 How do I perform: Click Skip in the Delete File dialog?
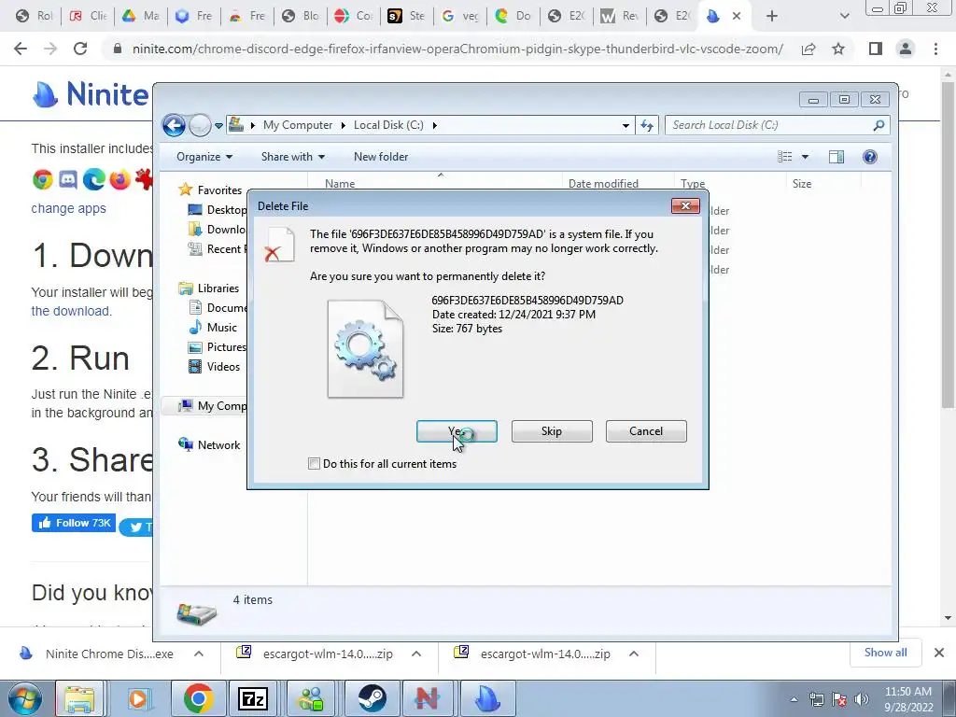(x=552, y=431)
